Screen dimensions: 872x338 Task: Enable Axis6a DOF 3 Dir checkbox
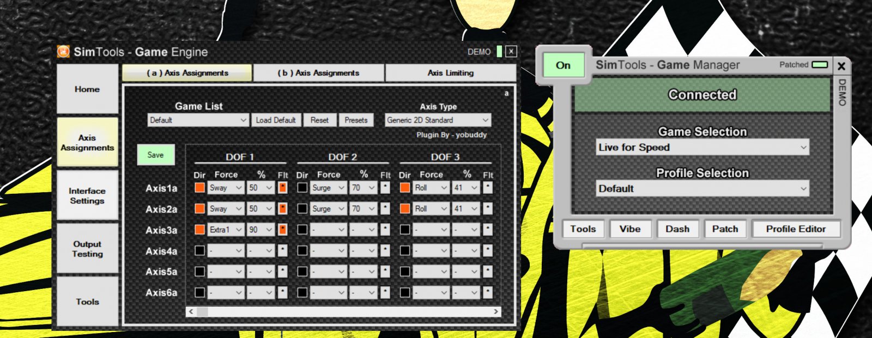tap(405, 292)
